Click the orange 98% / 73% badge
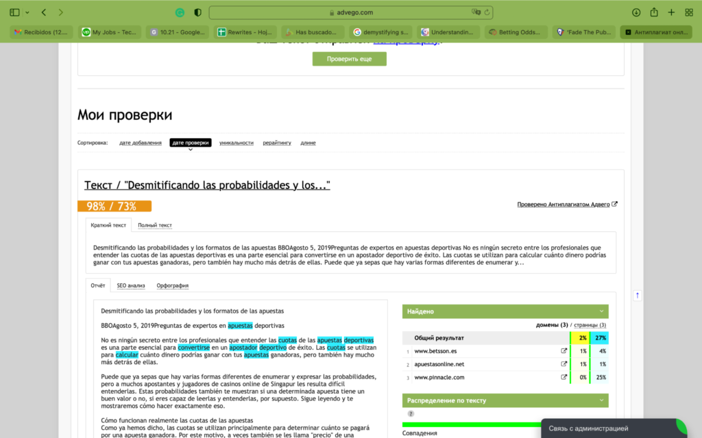This screenshot has width=702, height=438. pos(114,206)
